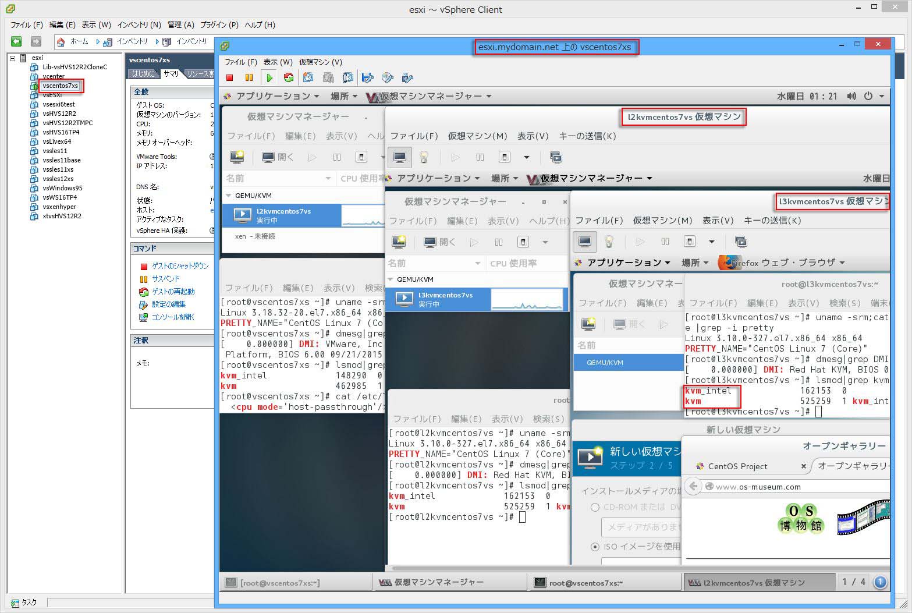
Task: Click the volume speaker icon in GNOME top bar
Action: click(851, 96)
